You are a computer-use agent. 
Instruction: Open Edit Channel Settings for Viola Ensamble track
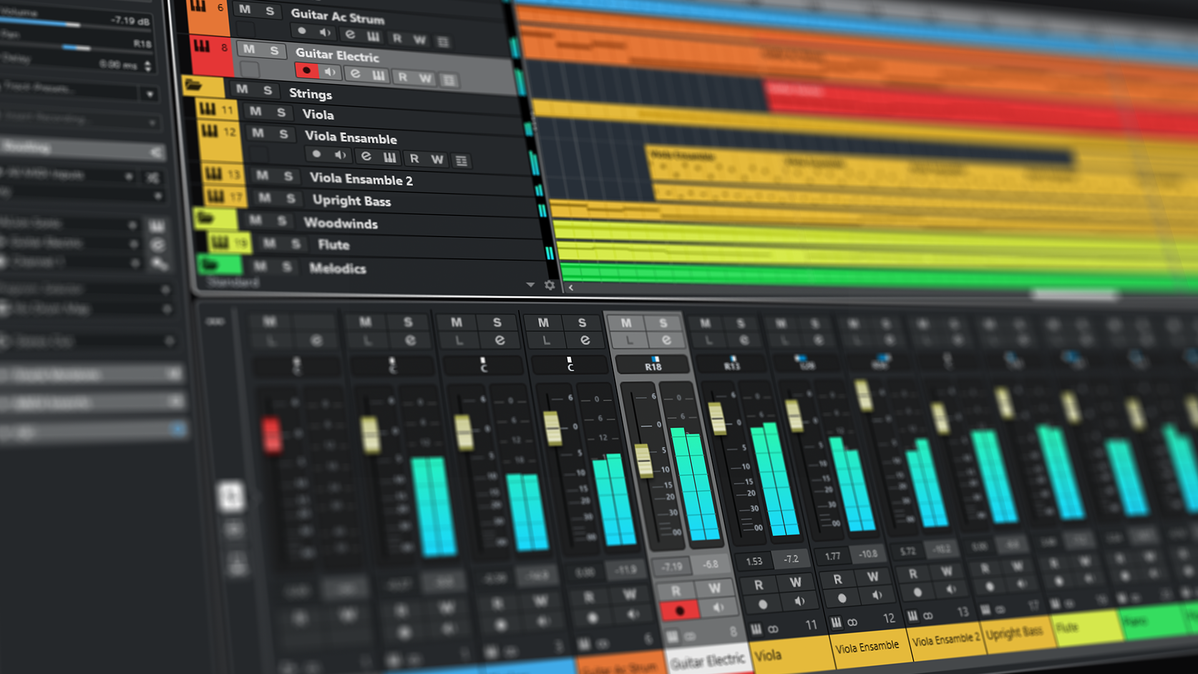click(x=366, y=156)
